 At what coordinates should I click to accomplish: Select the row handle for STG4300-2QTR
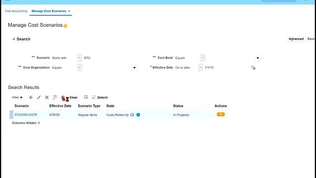click(11, 115)
